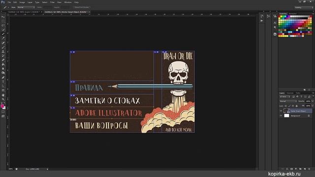
Task: Open the Fill slider arrow
Action: (313, 106)
